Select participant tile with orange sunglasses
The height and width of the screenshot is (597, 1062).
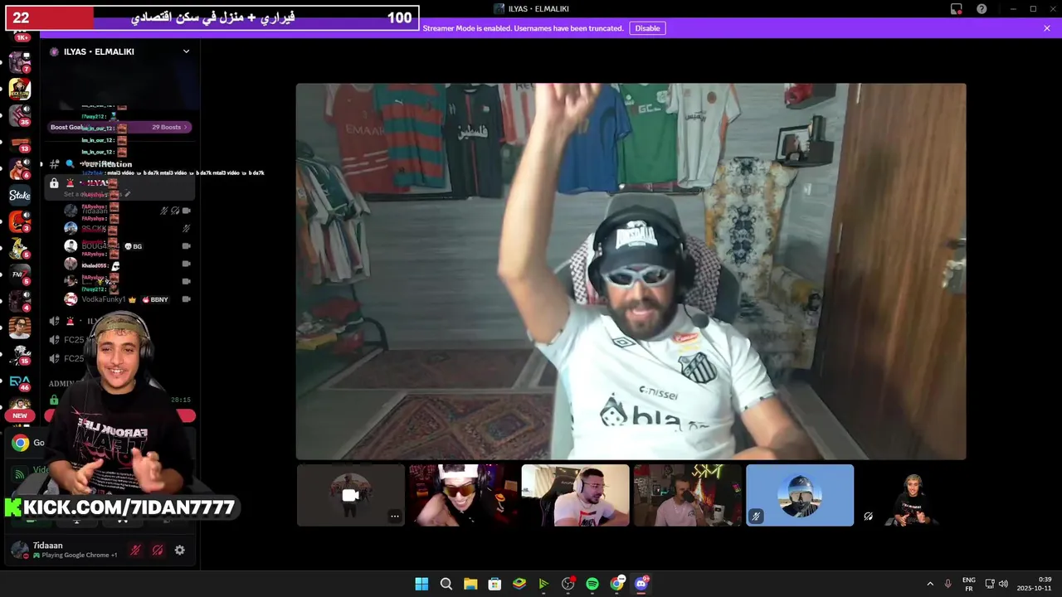(463, 495)
